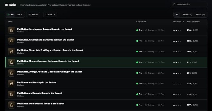Click the basket icon for Butter, Ketchup and Tomato Sauce task
Viewport: 212px width, 111px height.
[x=11, y=30]
